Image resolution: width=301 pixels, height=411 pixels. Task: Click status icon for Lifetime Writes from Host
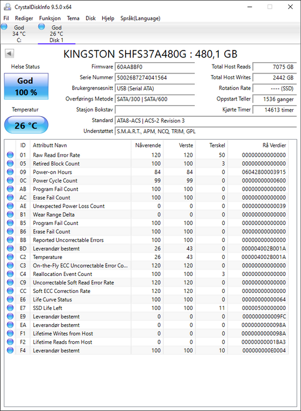tap(10, 333)
